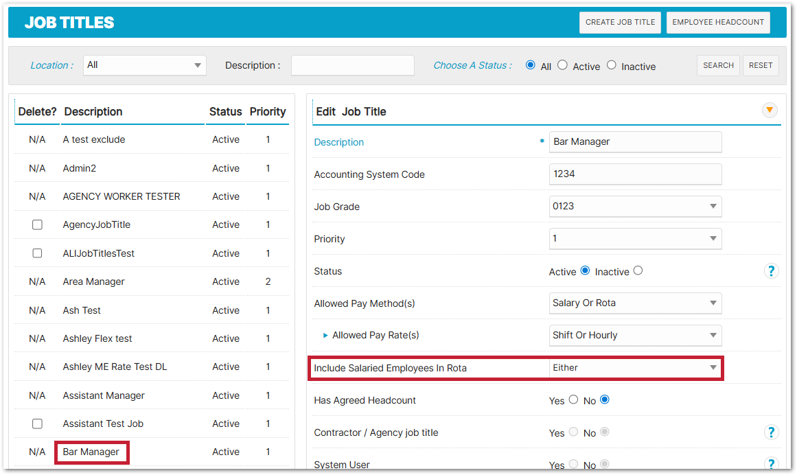Click the Create Job Title button
Viewport: 797px width, 475px height.
[620, 22]
